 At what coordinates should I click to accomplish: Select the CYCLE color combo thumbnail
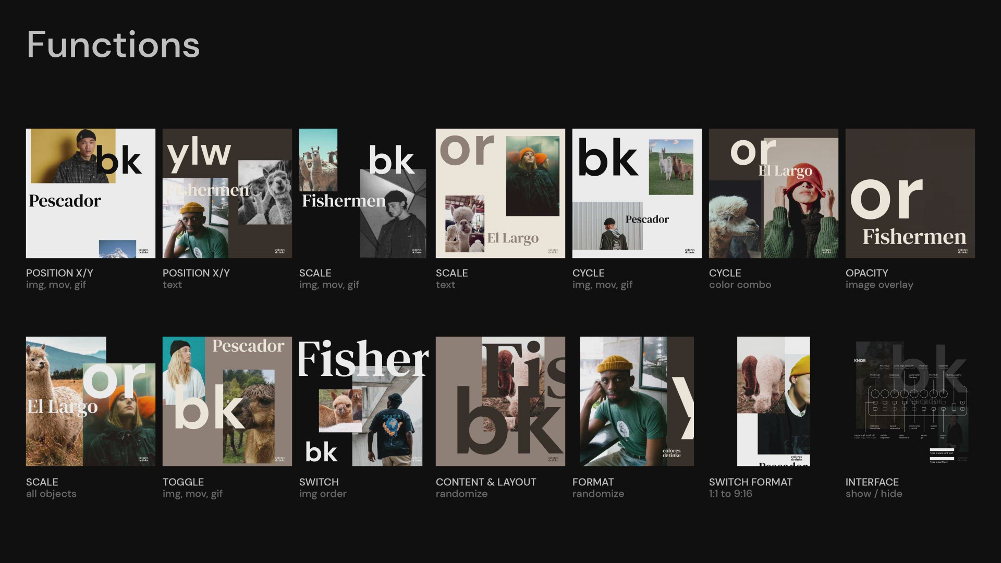click(x=774, y=193)
